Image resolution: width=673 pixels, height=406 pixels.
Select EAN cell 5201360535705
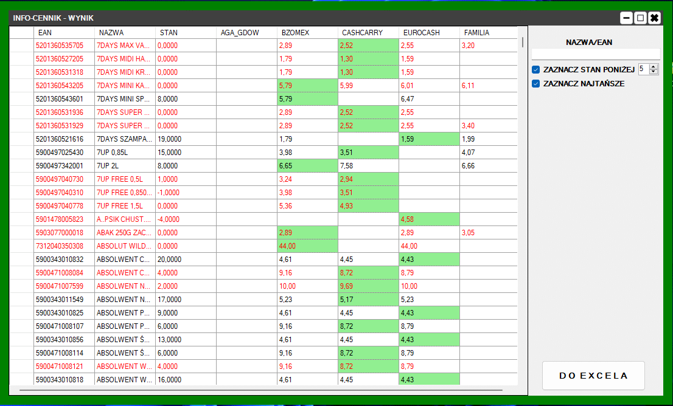click(x=64, y=46)
